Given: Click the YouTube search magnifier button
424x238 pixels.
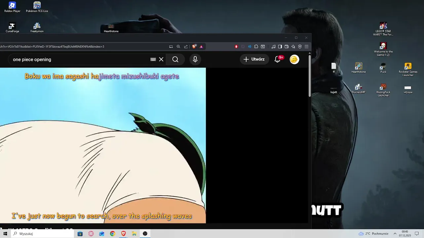Looking at the screenshot, I should click(x=175, y=59).
